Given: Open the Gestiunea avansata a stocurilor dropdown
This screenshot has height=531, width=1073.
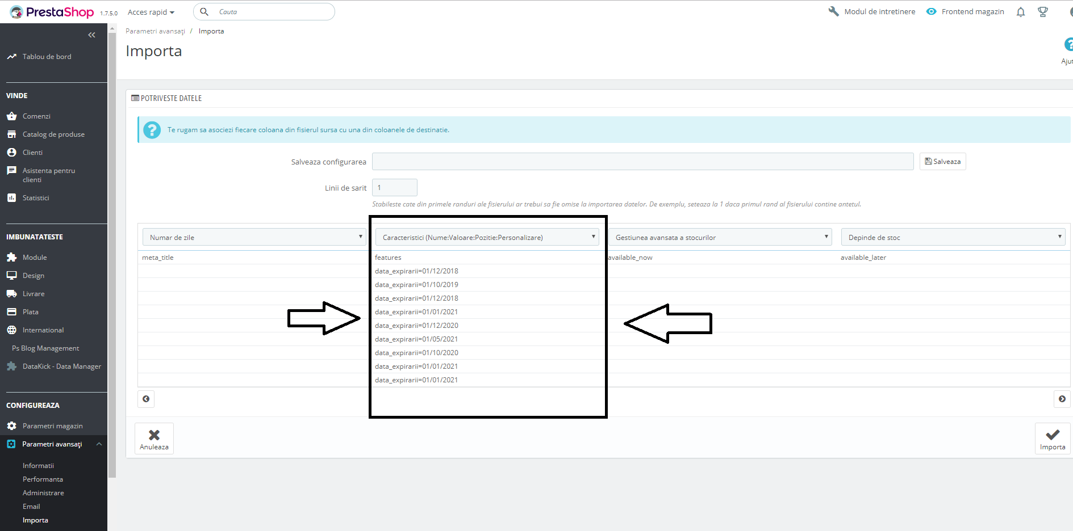Looking at the screenshot, I should (720, 237).
